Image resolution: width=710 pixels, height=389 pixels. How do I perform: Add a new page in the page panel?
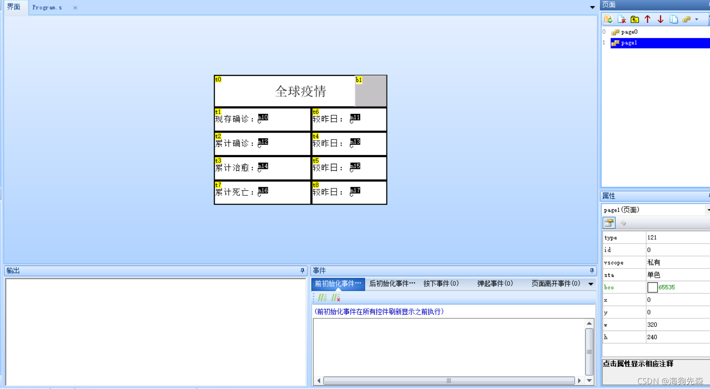(608, 19)
